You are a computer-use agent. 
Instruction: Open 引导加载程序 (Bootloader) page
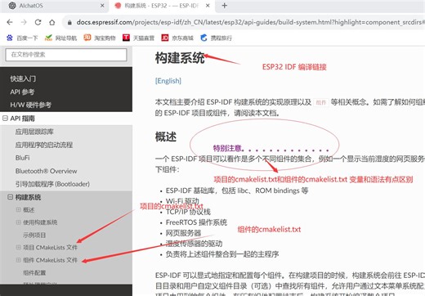(x=52, y=184)
